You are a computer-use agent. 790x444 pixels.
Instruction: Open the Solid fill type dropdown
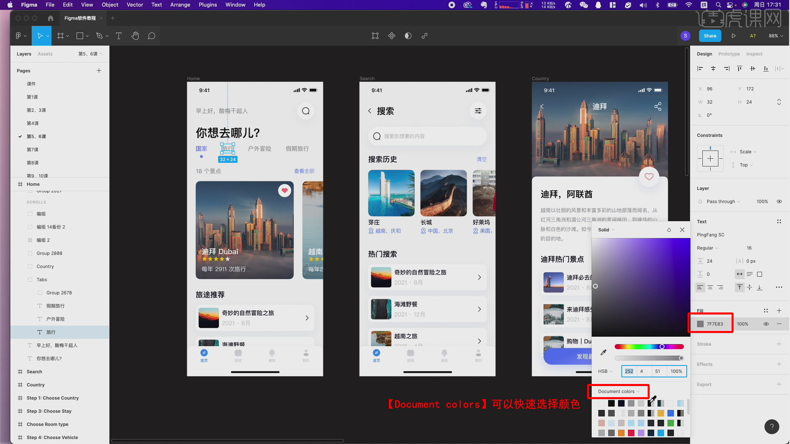pyautogui.click(x=606, y=230)
